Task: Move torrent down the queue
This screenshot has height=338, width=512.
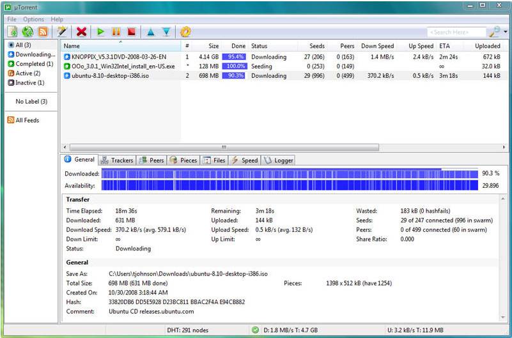Action: (x=166, y=31)
